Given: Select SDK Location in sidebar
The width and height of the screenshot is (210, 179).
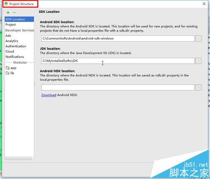Looking at the screenshot, I should click(x=19, y=19).
